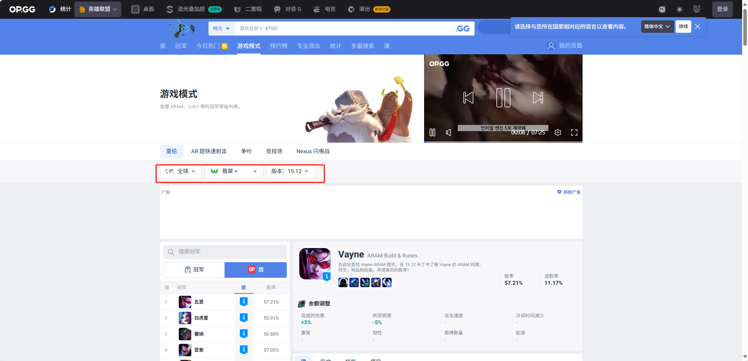Image resolution: width=748 pixels, height=361 pixels.
Task: Sort list by 胜率 win rate header
Action: pyautogui.click(x=271, y=288)
